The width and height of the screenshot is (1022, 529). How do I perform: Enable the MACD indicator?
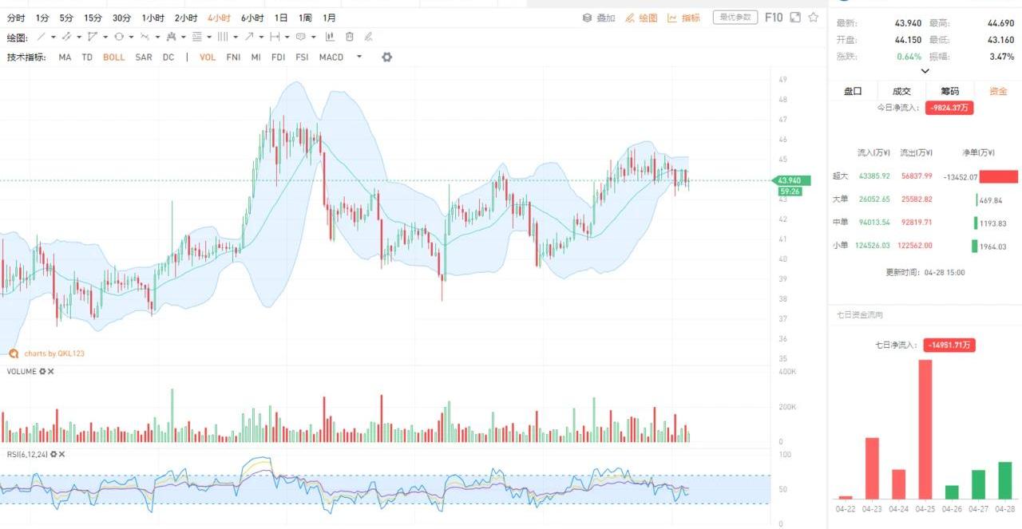pyautogui.click(x=331, y=57)
